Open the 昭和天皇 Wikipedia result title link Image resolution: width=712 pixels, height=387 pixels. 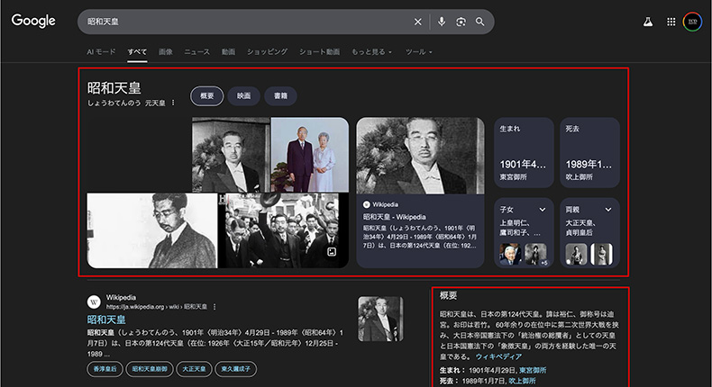[x=106, y=319]
